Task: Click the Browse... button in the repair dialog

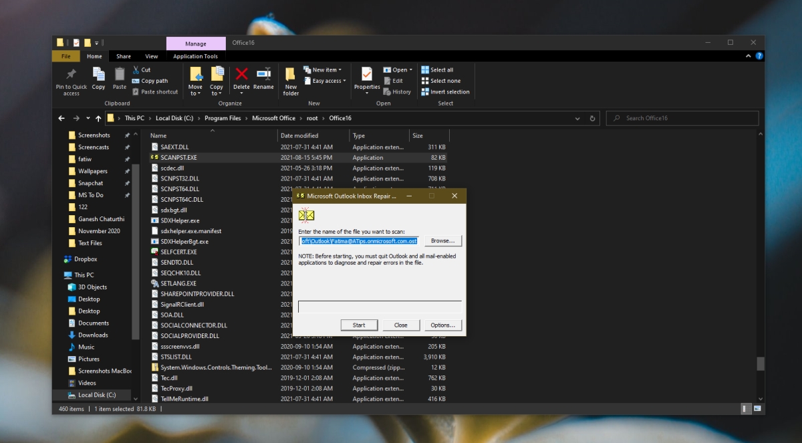Action: point(443,241)
